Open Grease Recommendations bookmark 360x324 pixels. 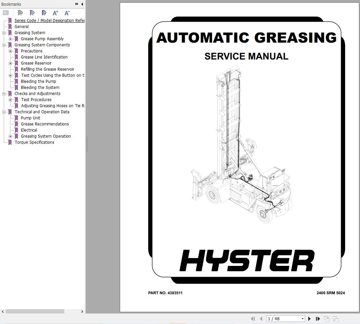(45, 124)
